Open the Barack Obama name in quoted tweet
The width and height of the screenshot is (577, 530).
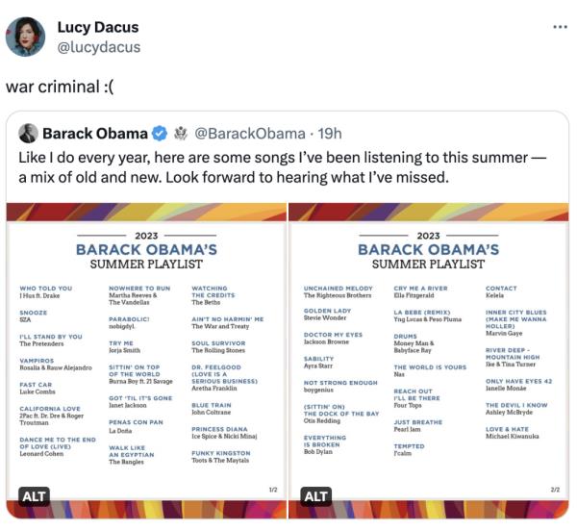point(96,133)
